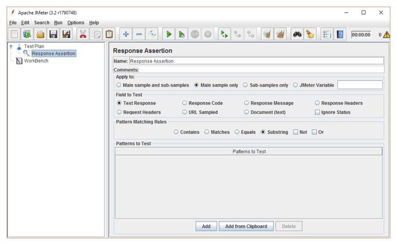Click the Name input field
Viewport: 397px width, 245px height.
point(256,61)
